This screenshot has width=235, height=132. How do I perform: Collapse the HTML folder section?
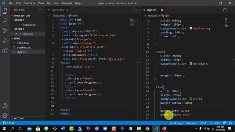tap(12, 38)
